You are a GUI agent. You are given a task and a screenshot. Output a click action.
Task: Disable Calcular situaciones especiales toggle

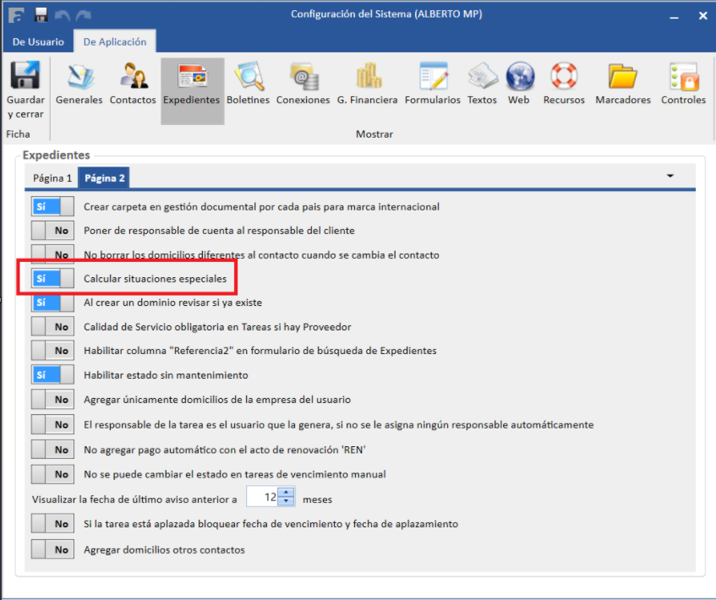(52, 278)
